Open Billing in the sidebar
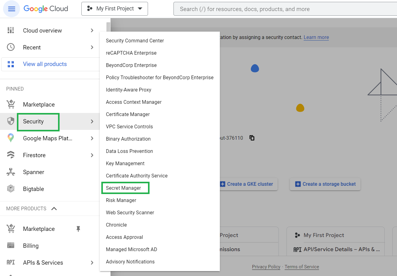The width and height of the screenshot is (397, 276). coord(31,246)
